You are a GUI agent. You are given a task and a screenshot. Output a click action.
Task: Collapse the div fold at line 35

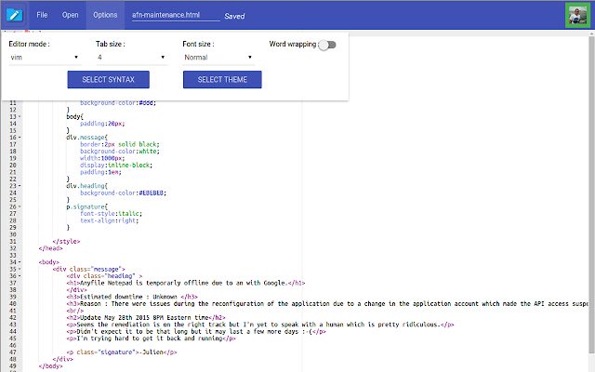[20, 269]
